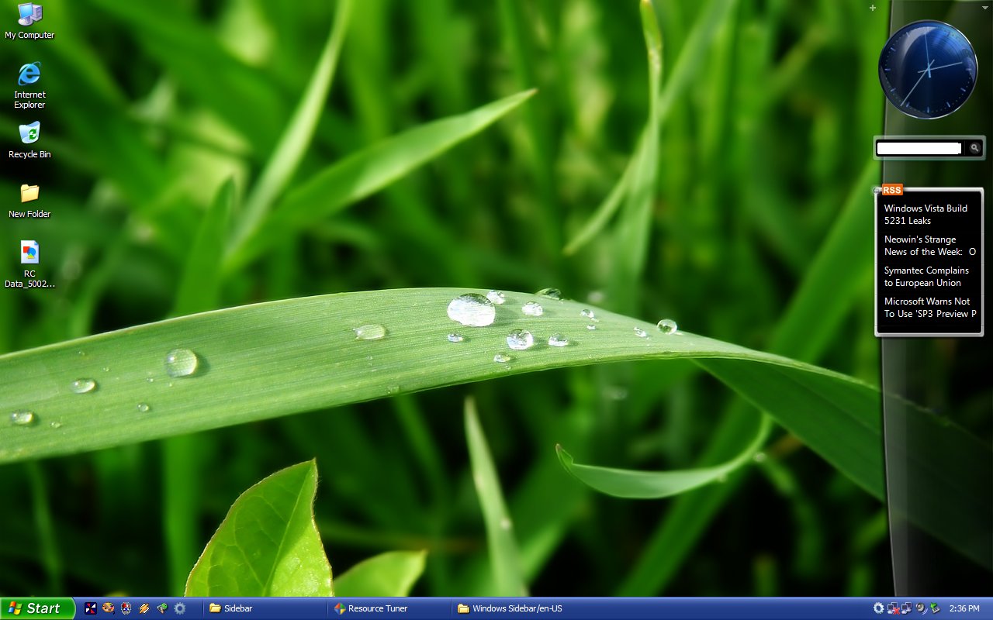
Task: Launch Internet Explorer from the desktop
Action: click(x=29, y=85)
